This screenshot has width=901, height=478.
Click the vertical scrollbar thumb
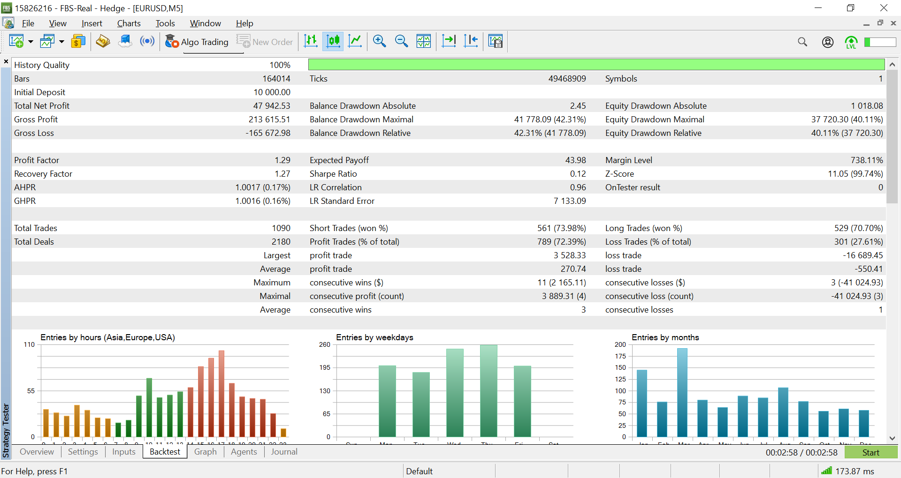pyautogui.click(x=892, y=136)
